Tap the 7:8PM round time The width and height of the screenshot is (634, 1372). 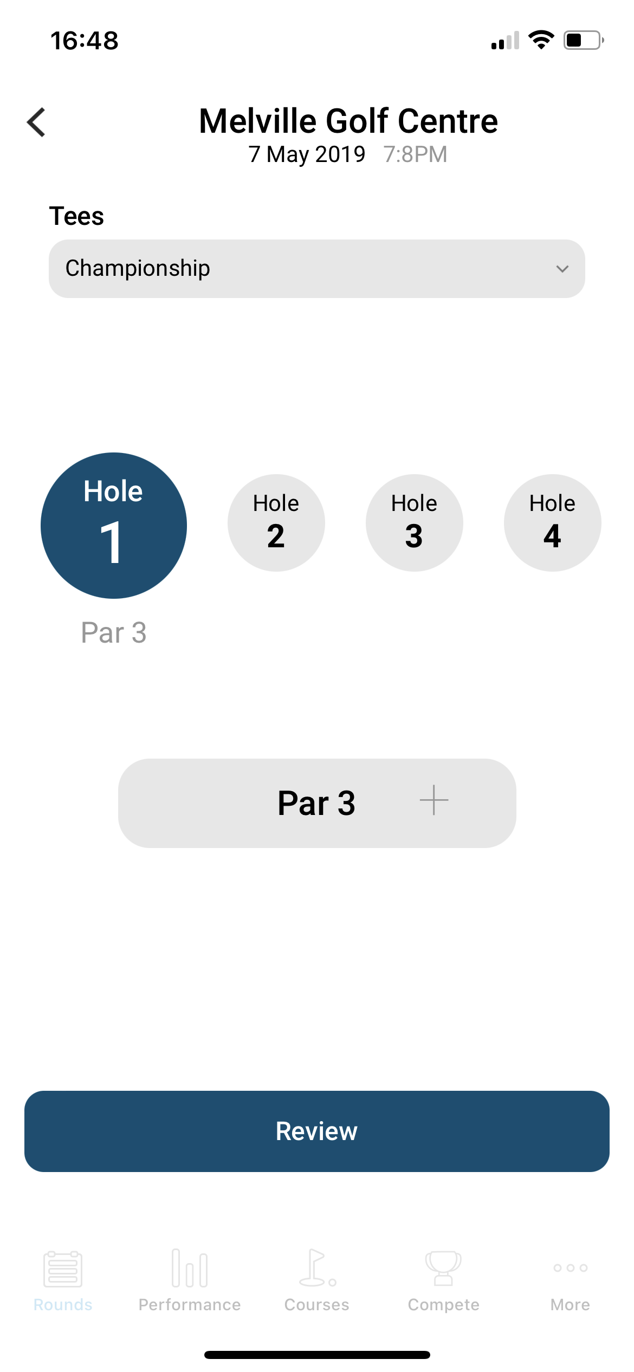click(x=416, y=154)
